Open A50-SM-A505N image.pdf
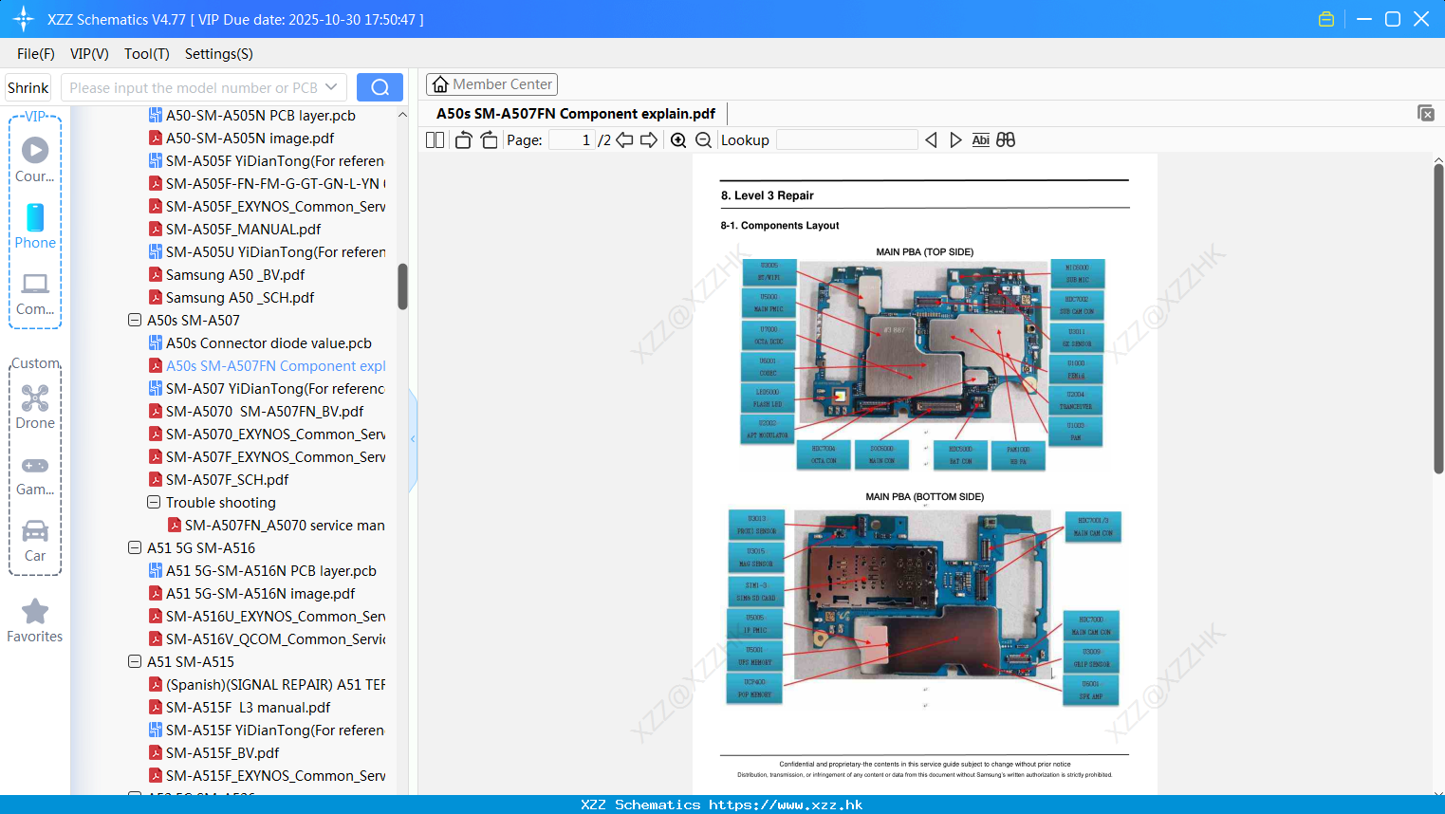Viewport: 1445px width, 814px height. click(250, 139)
